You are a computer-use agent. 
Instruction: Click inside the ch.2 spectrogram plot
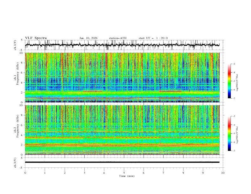click(124, 130)
